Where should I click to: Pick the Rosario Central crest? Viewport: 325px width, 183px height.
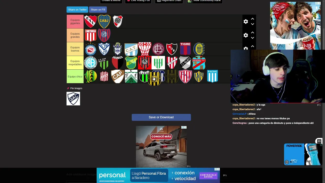[199, 49]
